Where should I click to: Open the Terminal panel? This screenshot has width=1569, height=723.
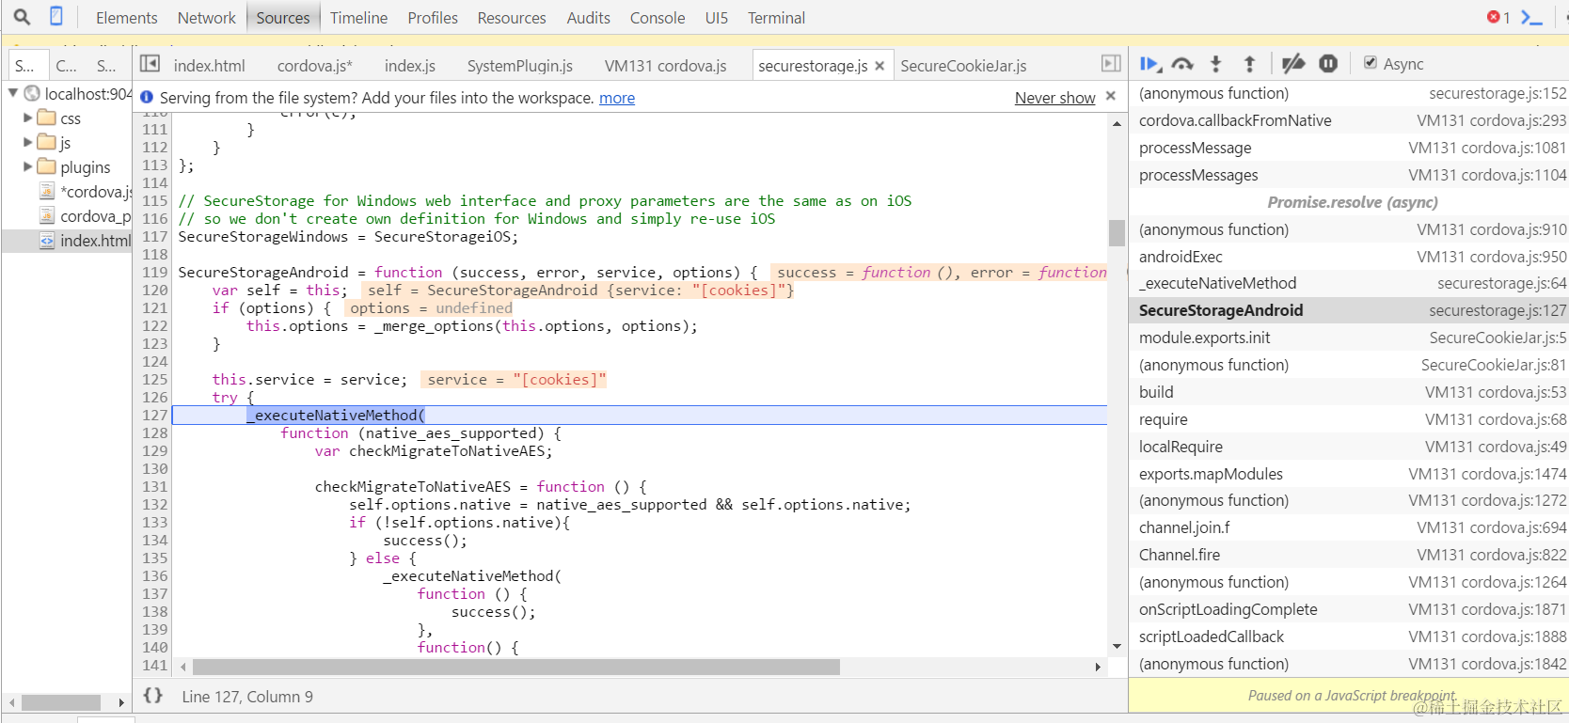click(x=776, y=18)
